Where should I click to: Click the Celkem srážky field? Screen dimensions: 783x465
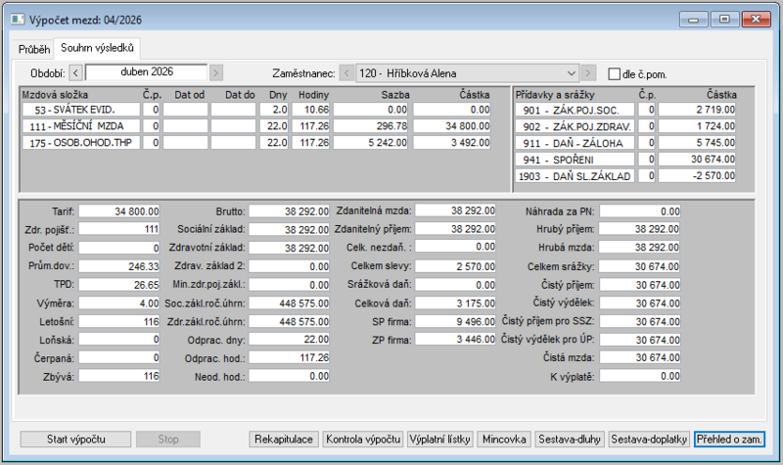coord(640,266)
